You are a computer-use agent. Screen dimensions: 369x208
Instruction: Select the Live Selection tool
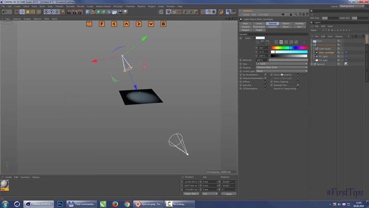click(17, 12)
